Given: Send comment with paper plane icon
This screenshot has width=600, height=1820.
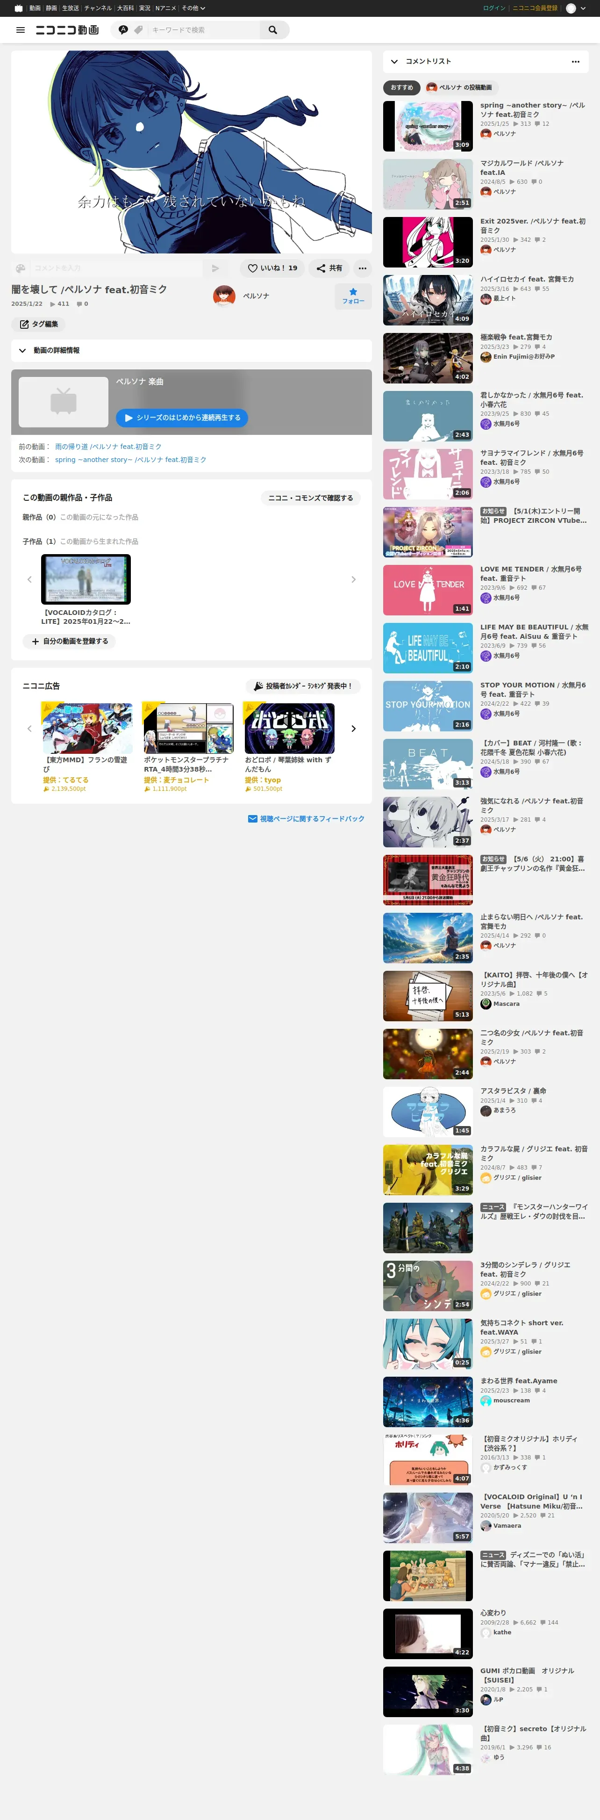Looking at the screenshot, I should click(x=215, y=268).
